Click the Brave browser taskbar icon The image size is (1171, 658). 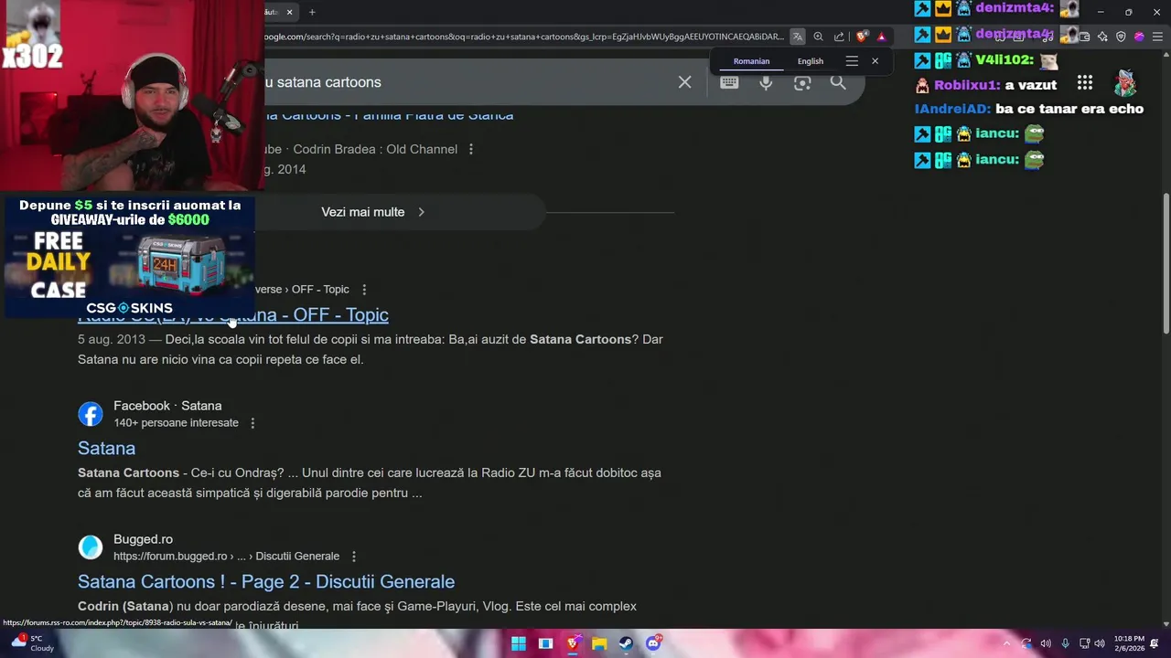[573, 643]
